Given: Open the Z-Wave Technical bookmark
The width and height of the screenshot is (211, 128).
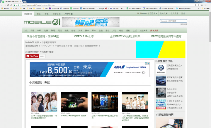Looking at the screenshot, I should [x=167, y=8].
